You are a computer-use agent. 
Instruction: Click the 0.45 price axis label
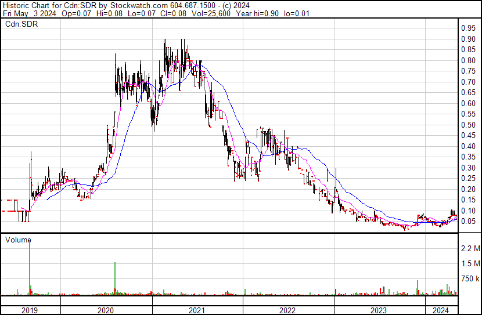tap(468, 136)
